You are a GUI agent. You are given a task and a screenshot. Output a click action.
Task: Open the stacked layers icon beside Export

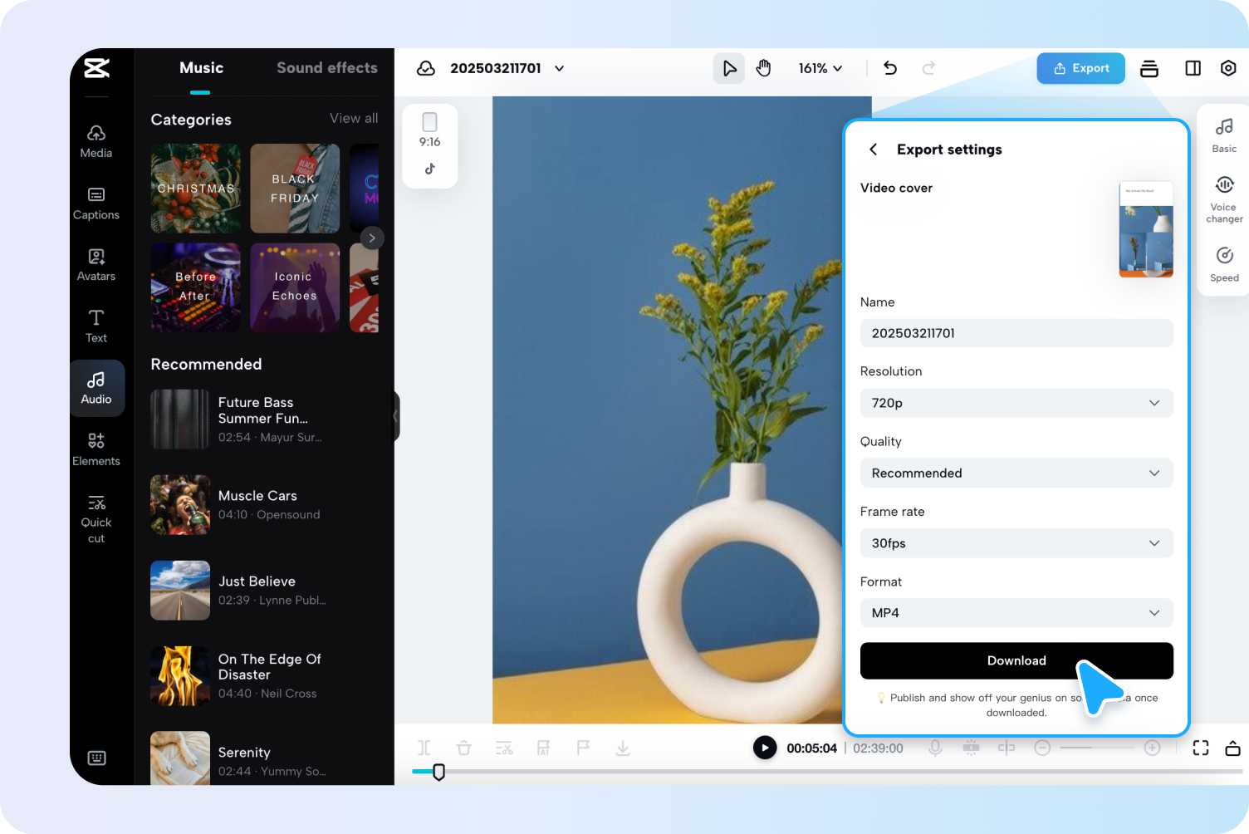pos(1149,68)
